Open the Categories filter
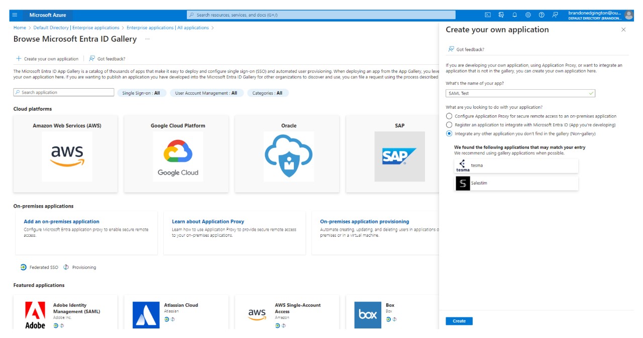 [267, 93]
